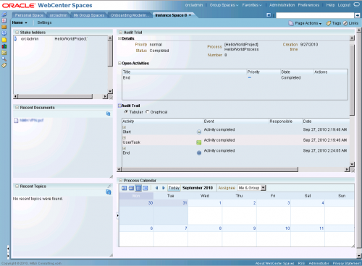Click the Recent Topics toolbar icon
Viewport: 362px width, 266px height.
coord(109,192)
